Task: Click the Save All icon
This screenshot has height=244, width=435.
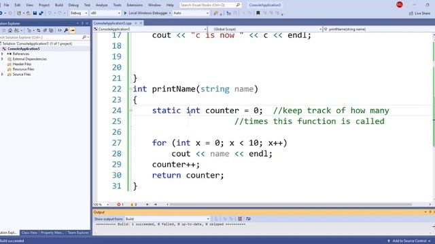Action: click(x=41, y=13)
